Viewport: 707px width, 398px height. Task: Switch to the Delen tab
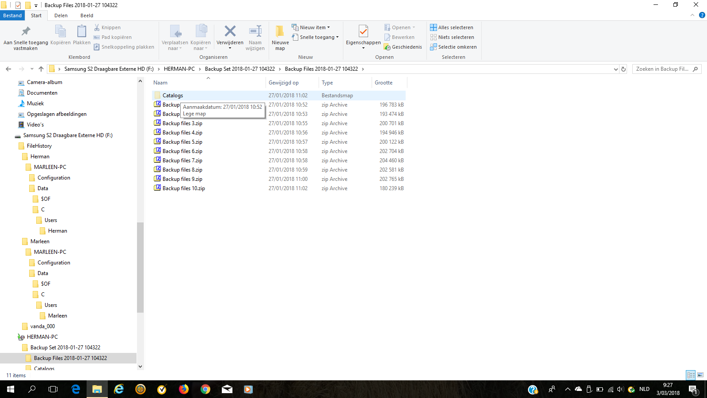pos(61,15)
